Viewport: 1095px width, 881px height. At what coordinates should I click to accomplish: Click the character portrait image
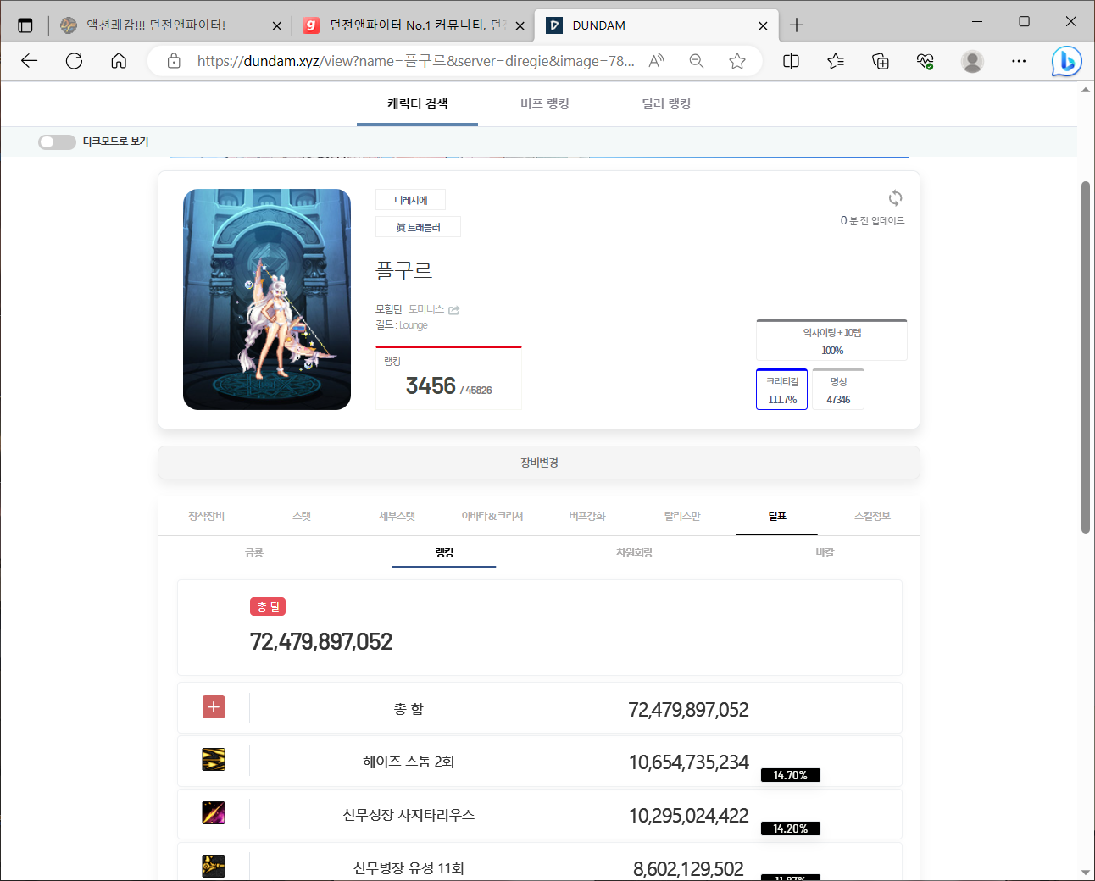(267, 300)
